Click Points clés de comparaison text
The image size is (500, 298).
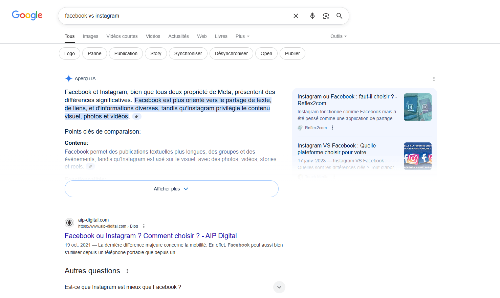(x=103, y=132)
